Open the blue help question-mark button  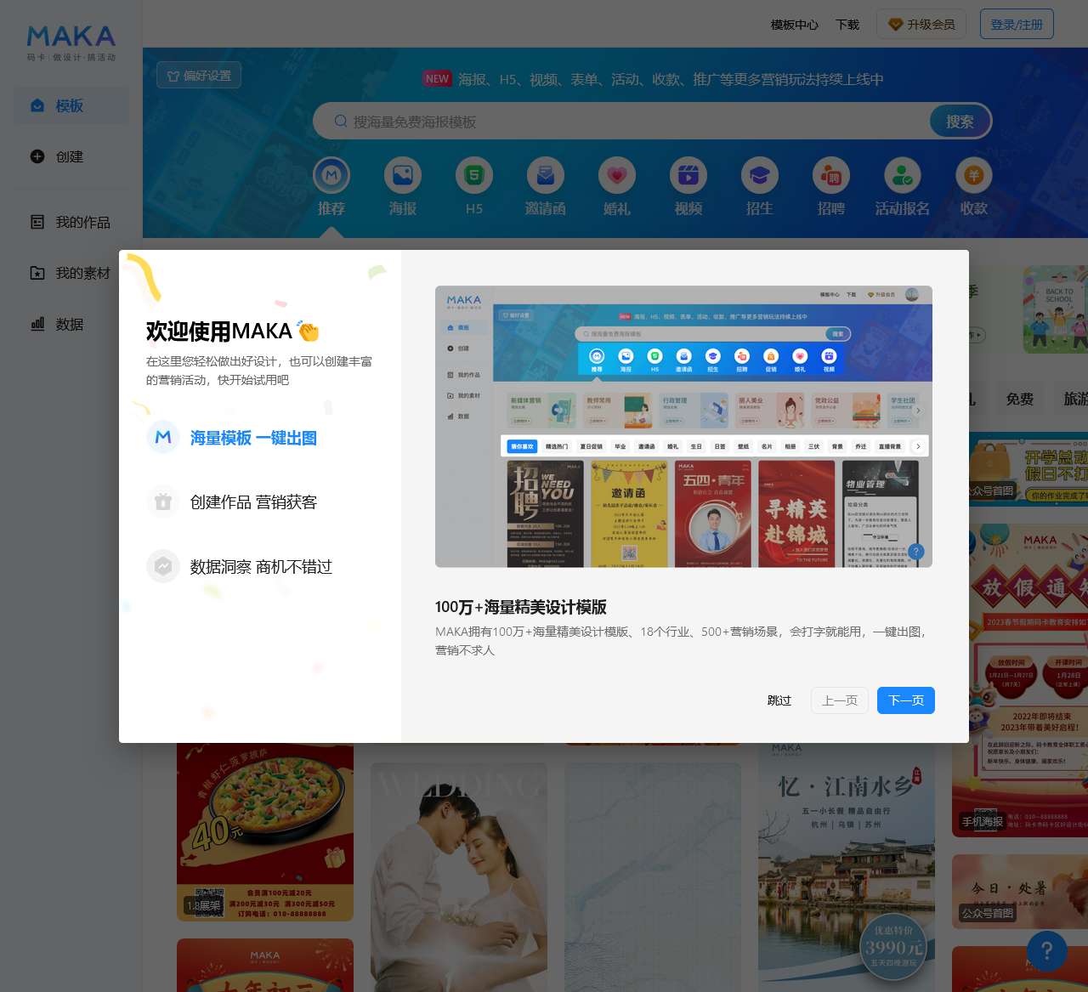pyautogui.click(x=1047, y=951)
